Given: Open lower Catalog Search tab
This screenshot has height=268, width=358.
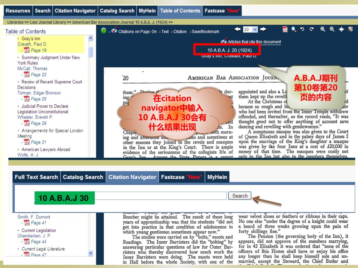Looking at the screenshot, I should (x=83, y=177).
